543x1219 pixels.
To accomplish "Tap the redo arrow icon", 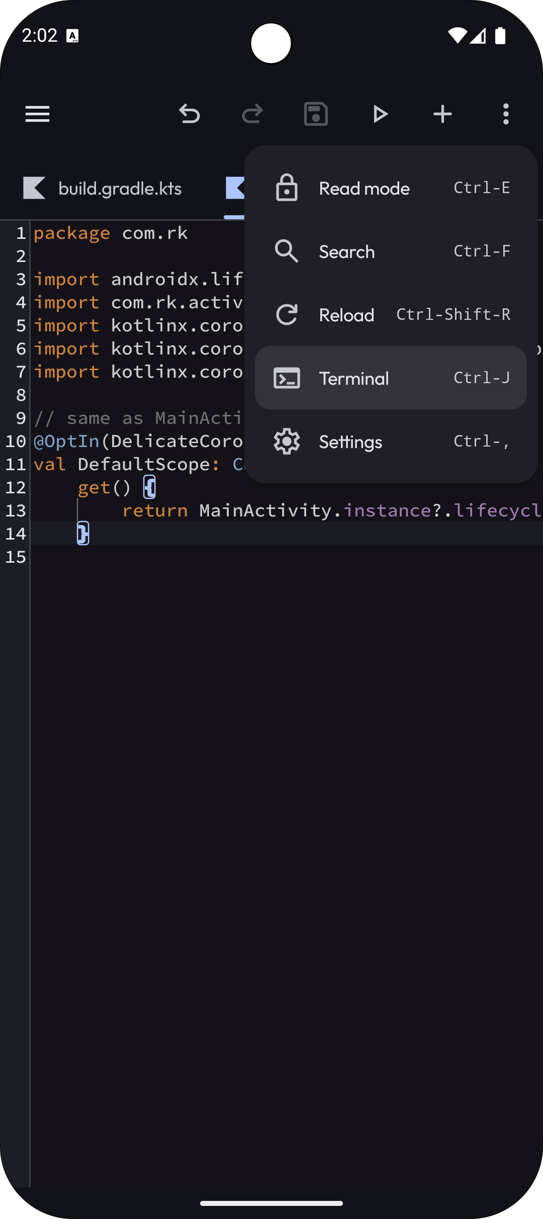I will (x=252, y=114).
